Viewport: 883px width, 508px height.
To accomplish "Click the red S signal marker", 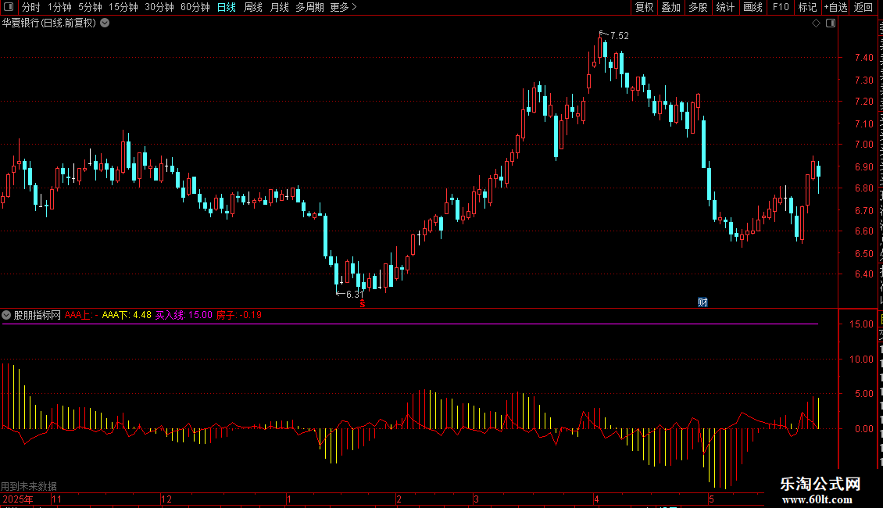I will click(x=363, y=303).
